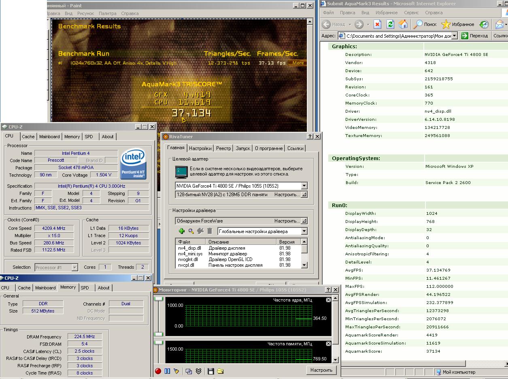
Task: Open the SPD tab in lower CPU-Z window
Action: pos(85,288)
